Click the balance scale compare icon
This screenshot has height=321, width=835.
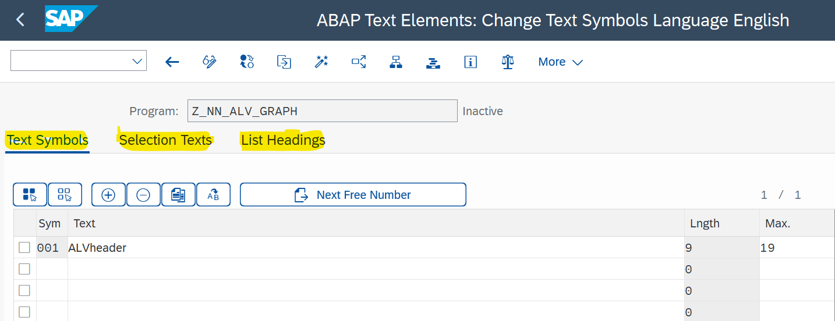pyautogui.click(x=508, y=62)
